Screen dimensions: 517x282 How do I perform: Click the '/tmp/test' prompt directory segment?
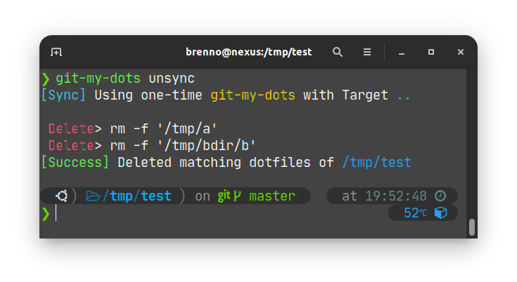[x=137, y=196]
